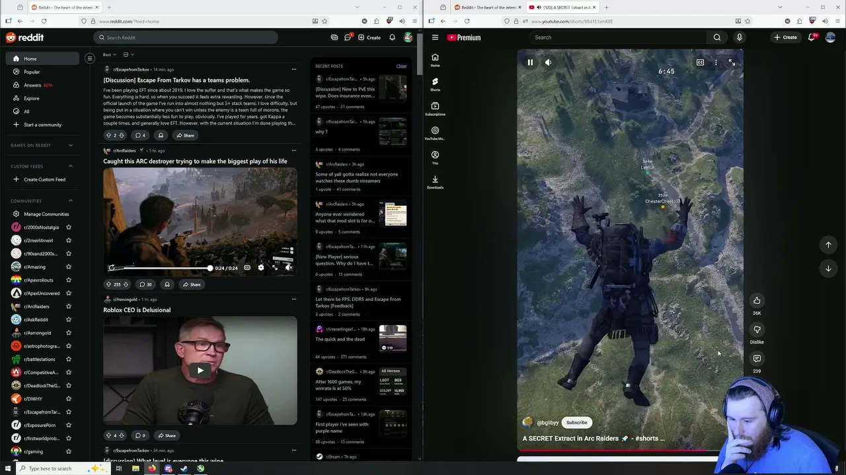846x475 pixels.
Task: Open Reddit Popular feed
Action: click(x=42, y=72)
